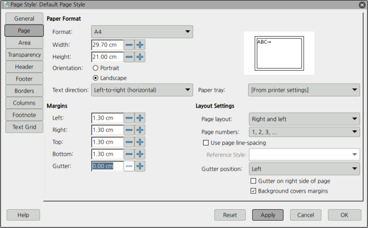368x228 pixels.
Task: Open the Paper tray dropdown
Action: coord(304,90)
